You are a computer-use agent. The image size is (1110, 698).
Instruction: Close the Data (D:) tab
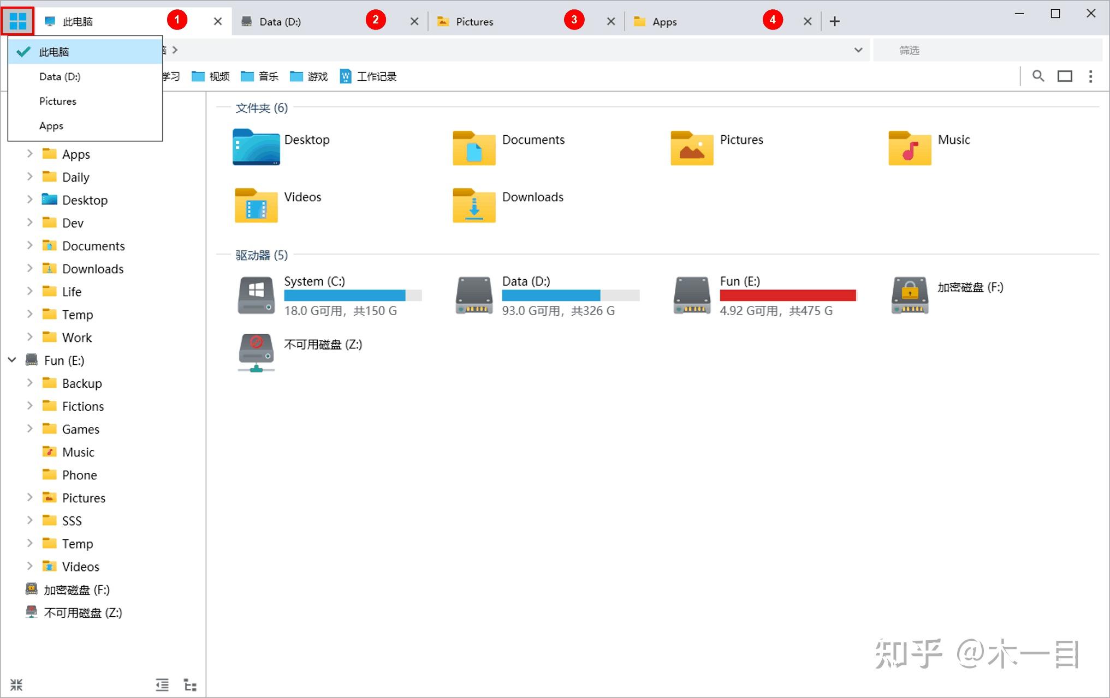click(414, 21)
